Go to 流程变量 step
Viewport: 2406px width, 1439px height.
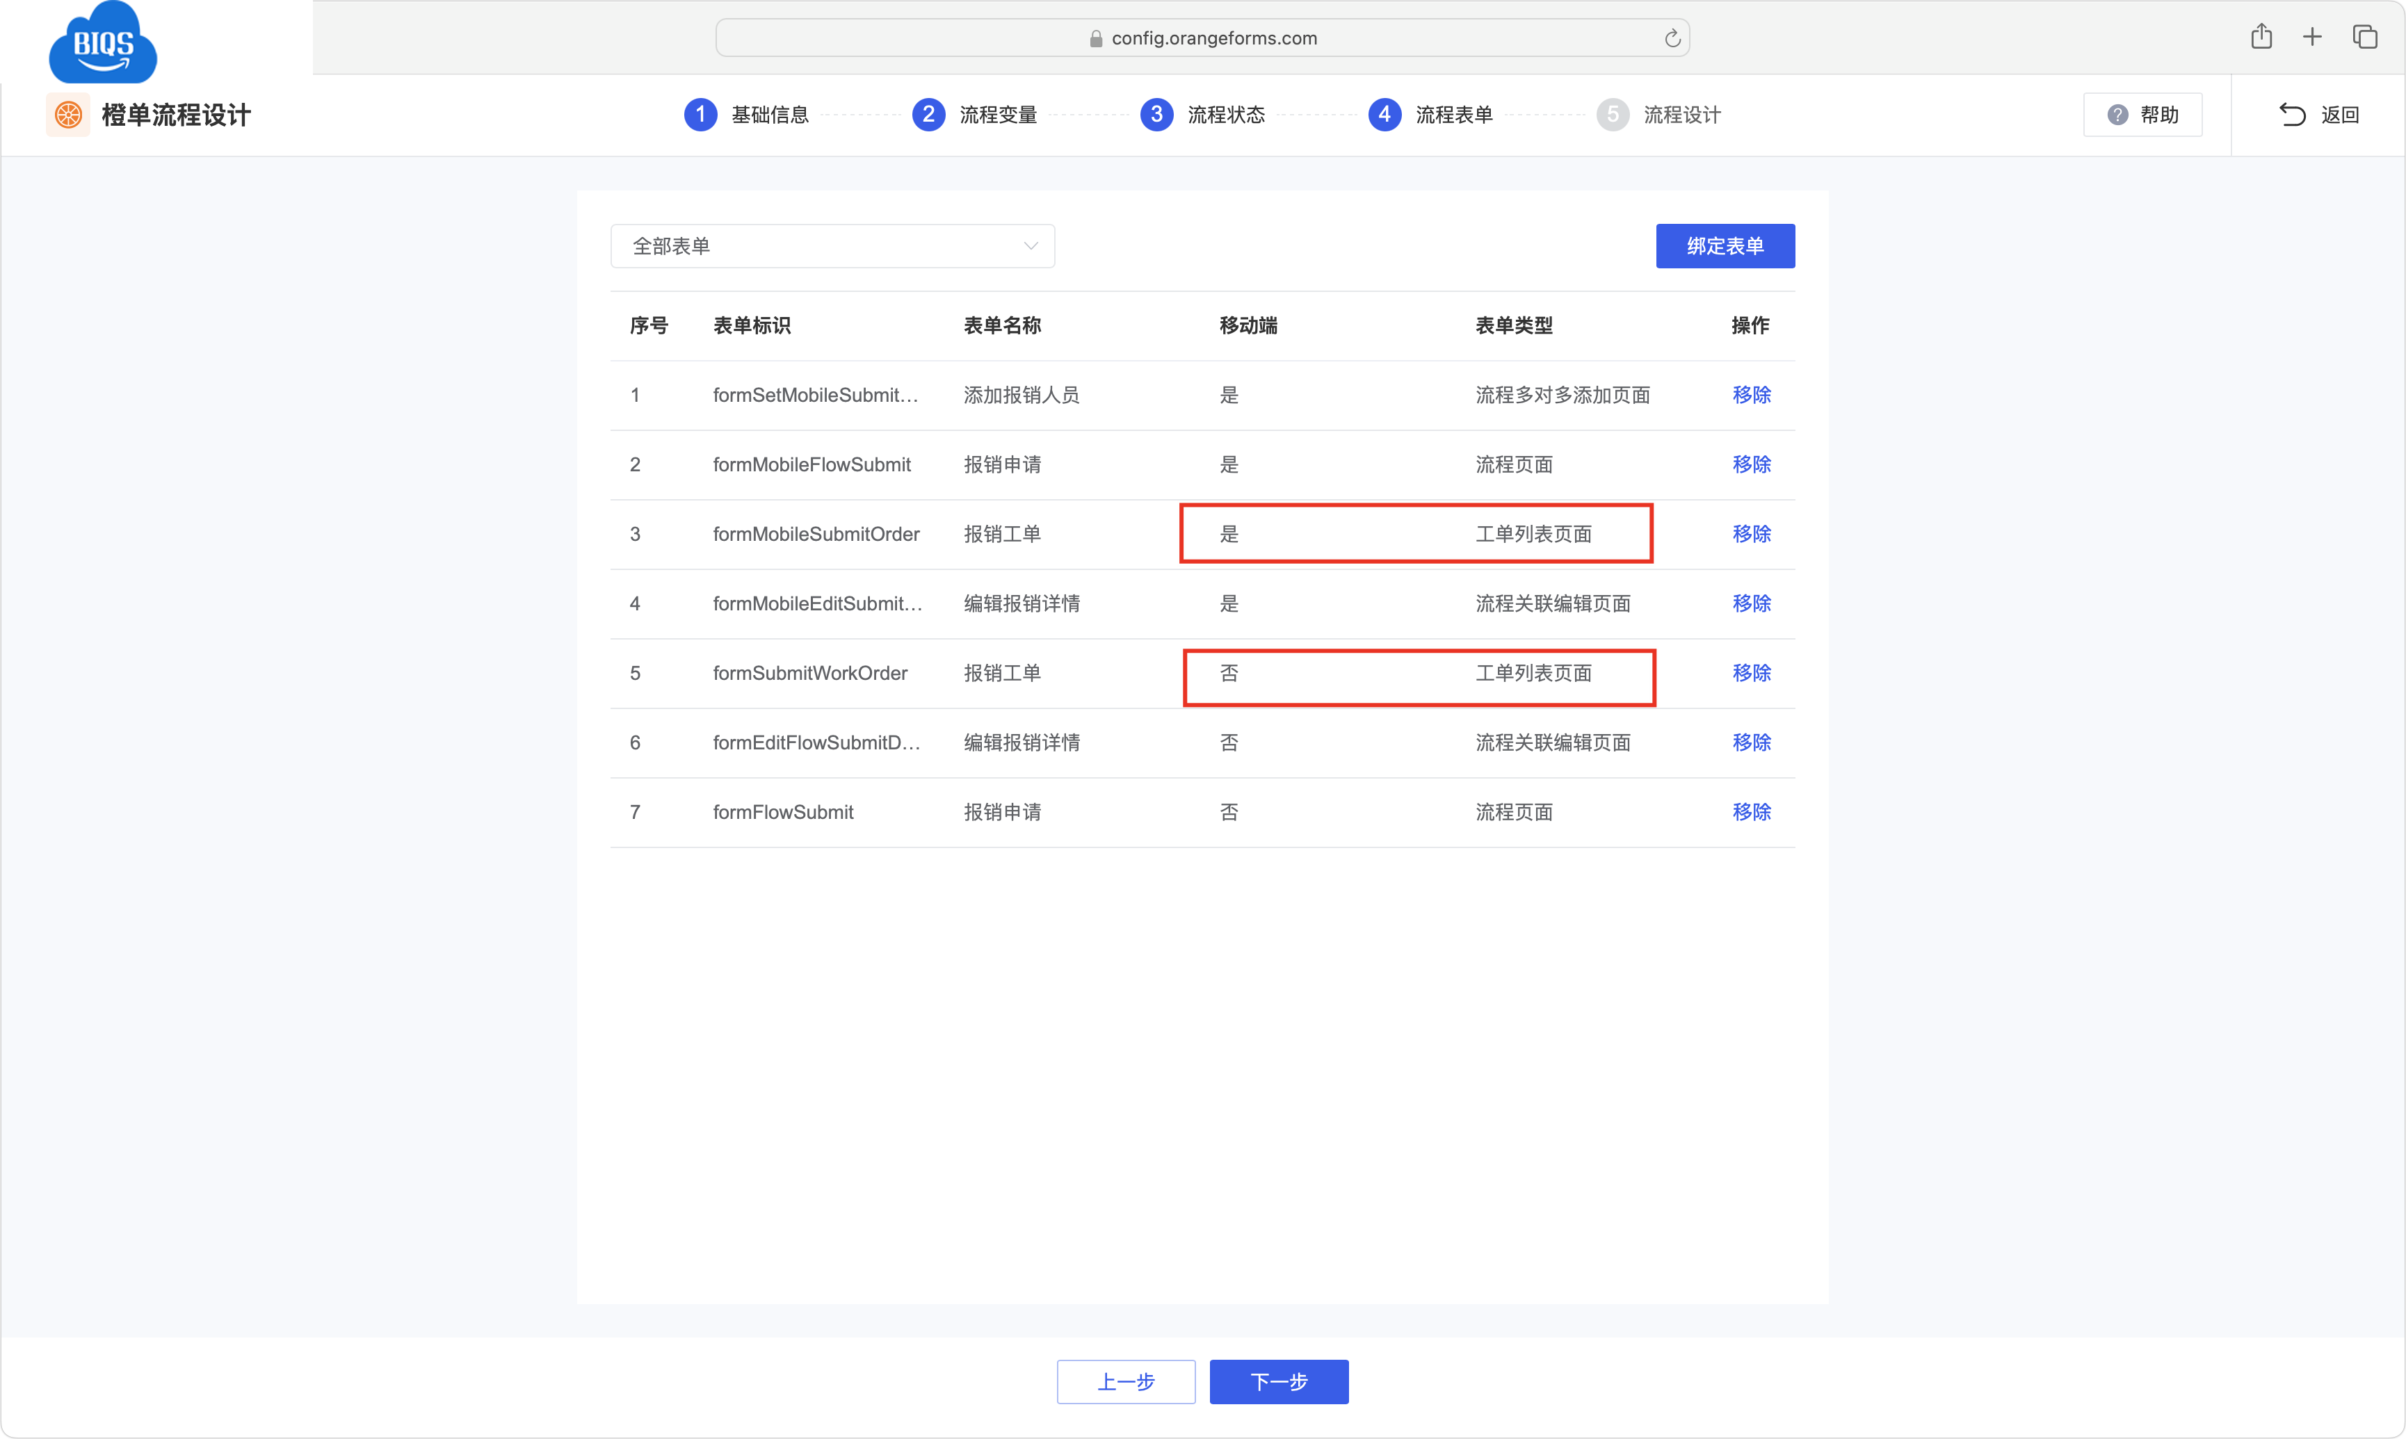coord(998,115)
